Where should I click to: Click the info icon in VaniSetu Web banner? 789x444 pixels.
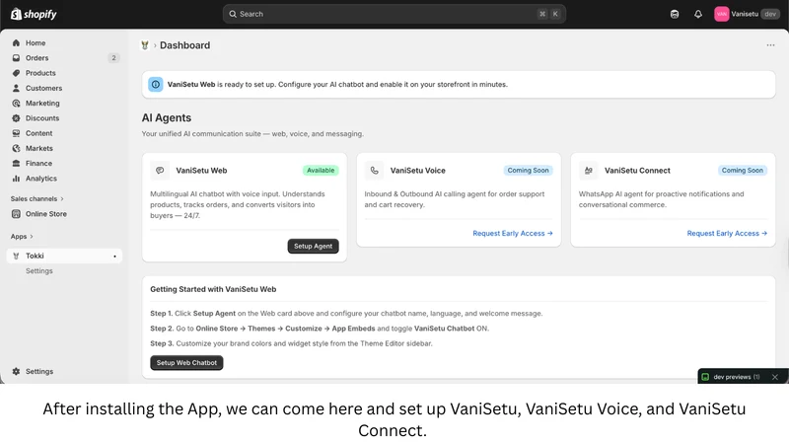tap(156, 85)
